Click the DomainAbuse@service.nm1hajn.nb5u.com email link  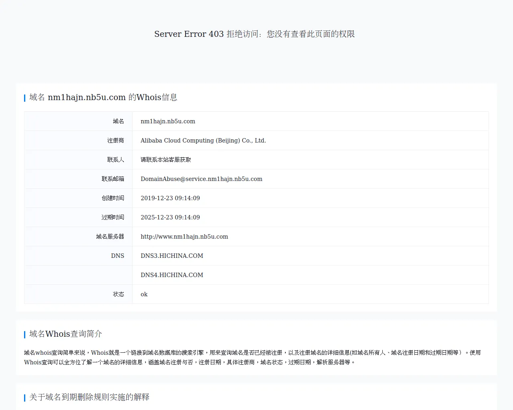click(201, 179)
